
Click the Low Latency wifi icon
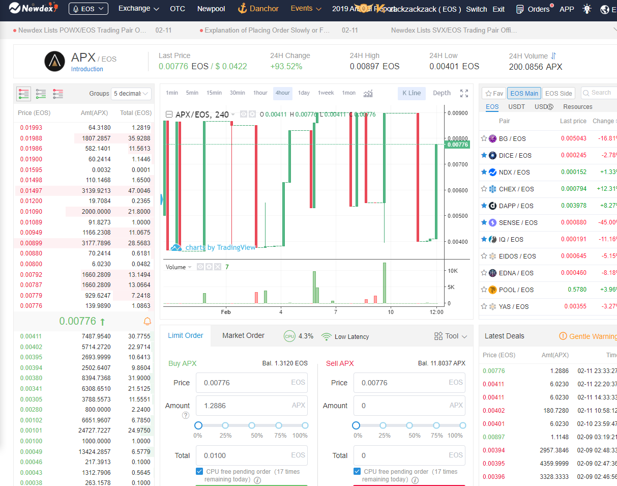click(327, 336)
